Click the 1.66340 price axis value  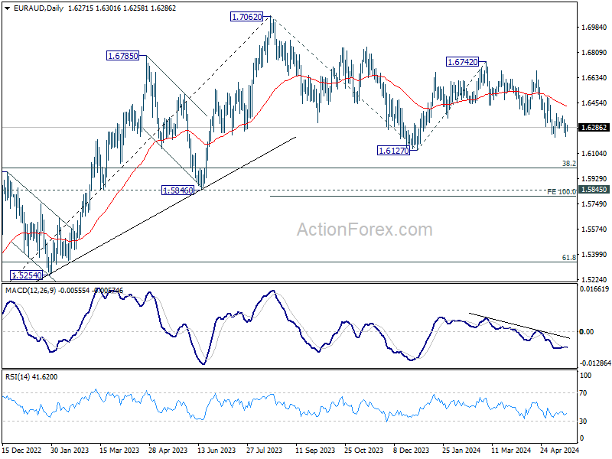tap(594, 78)
